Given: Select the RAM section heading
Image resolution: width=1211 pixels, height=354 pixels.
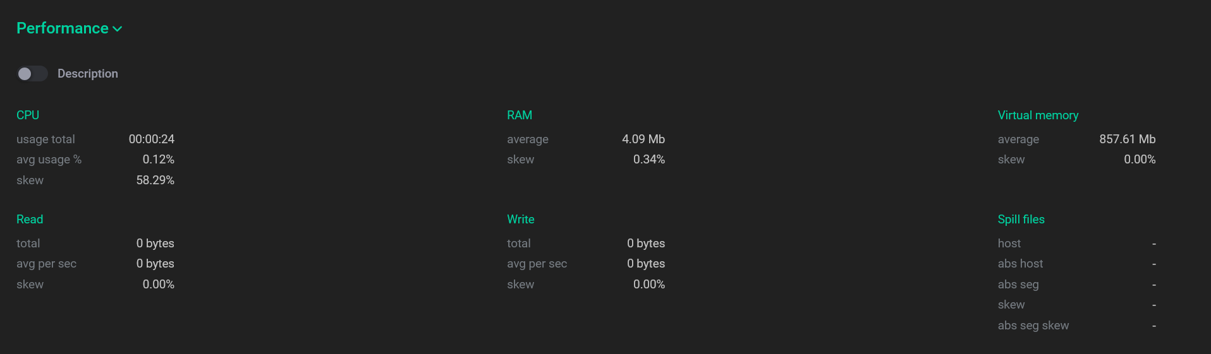Looking at the screenshot, I should (520, 115).
